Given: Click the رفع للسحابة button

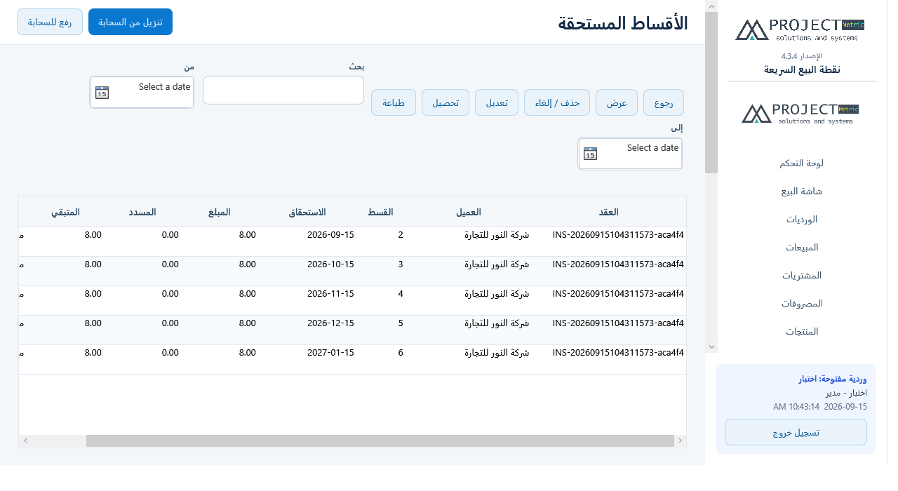Looking at the screenshot, I should coord(50,22).
